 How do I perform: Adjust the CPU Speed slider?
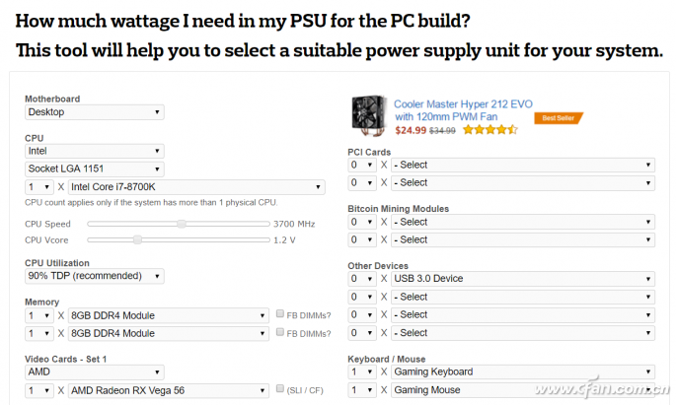(181, 224)
